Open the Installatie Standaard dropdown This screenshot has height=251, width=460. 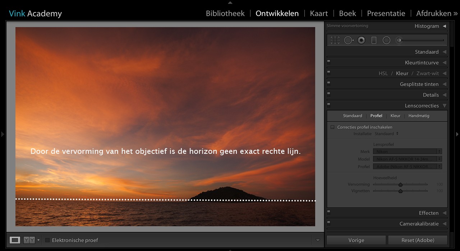(x=387, y=133)
